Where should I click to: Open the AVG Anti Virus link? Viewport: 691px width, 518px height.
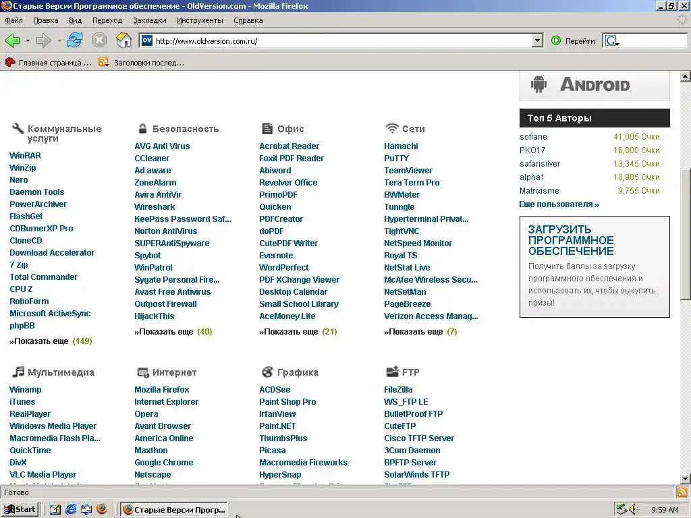click(162, 146)
